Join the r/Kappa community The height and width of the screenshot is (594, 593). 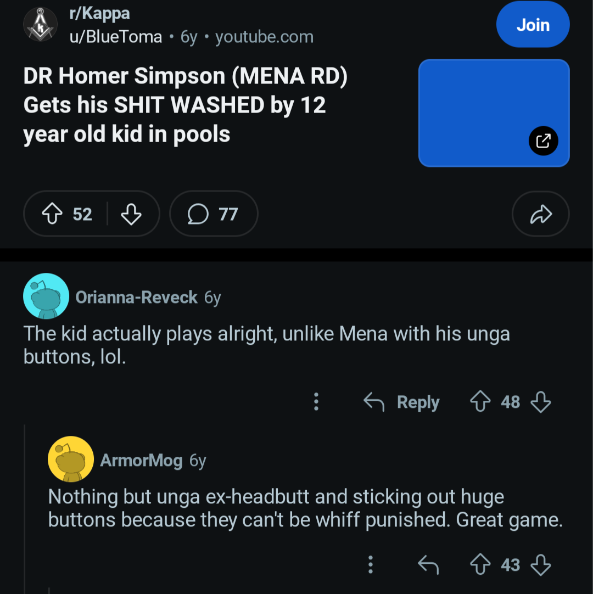tap(533, 25)
